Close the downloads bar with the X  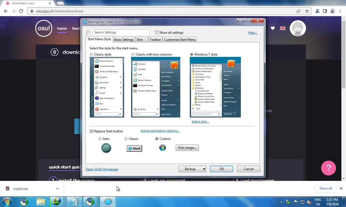[x=341, y=188]
